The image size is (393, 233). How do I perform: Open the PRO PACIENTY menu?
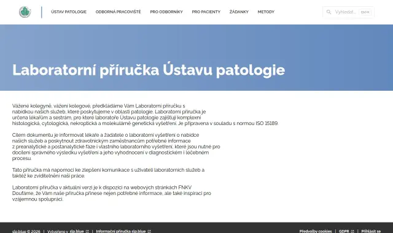[x=206, y=12]
